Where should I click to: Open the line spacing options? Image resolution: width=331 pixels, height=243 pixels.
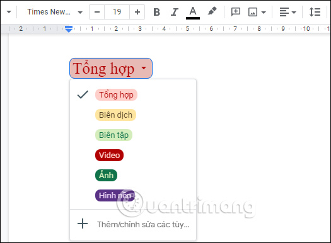[x=315, y=12]
